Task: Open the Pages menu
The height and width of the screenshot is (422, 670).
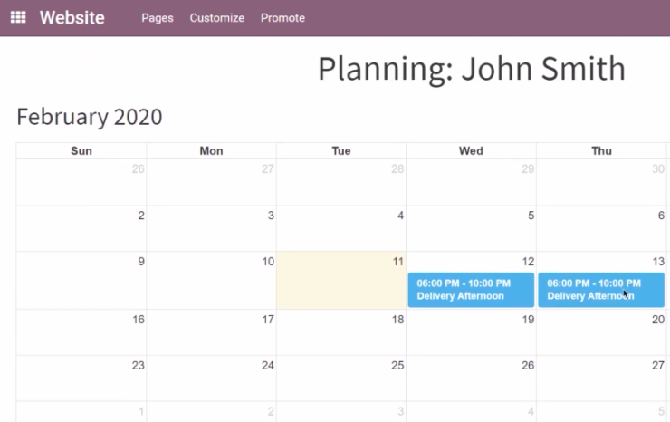Action: [158, 18]
